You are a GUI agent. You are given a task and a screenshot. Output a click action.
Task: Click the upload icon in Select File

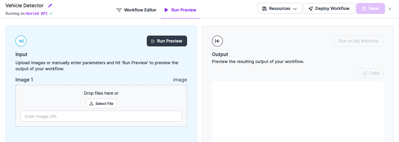tap(91, 104)
